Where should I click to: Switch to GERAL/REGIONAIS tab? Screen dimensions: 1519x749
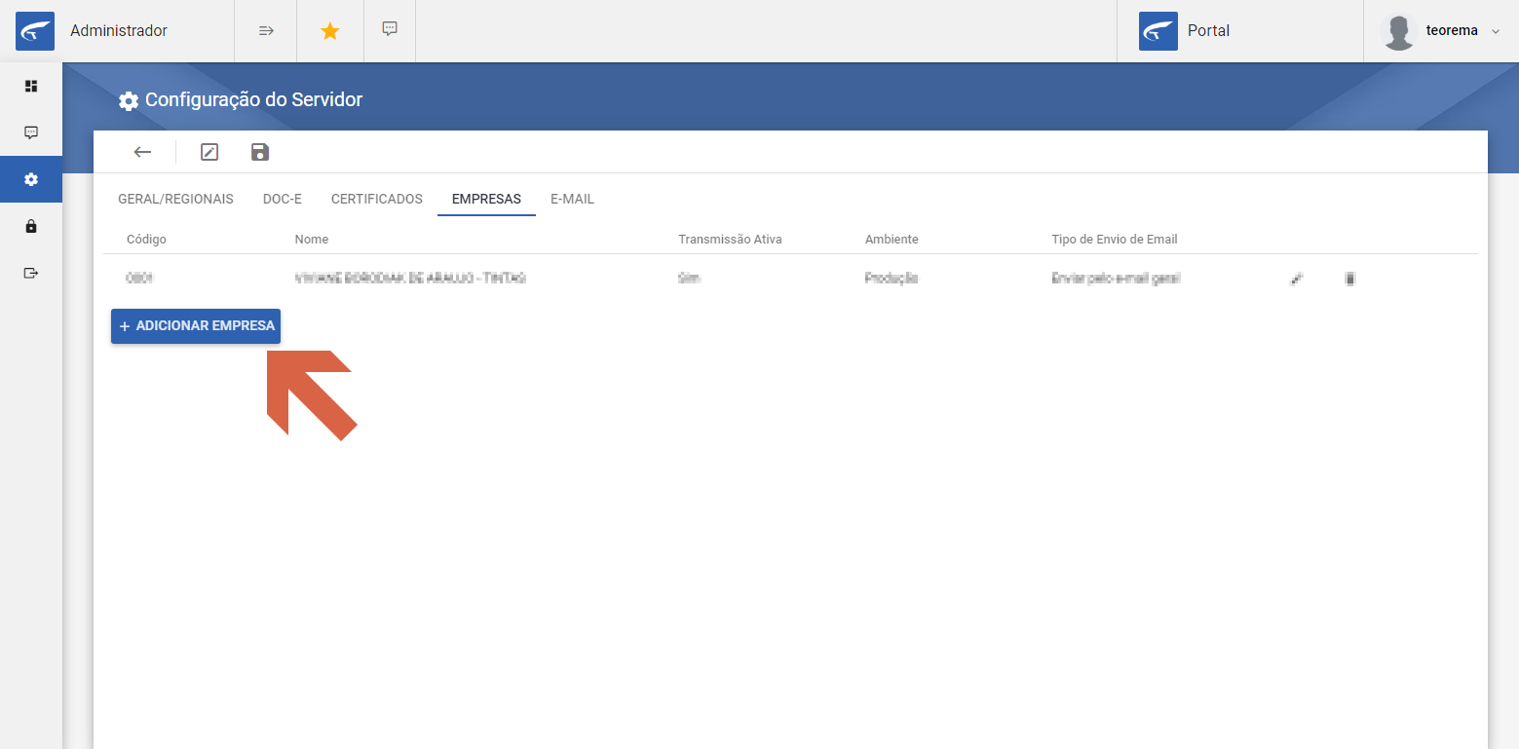(175, 199)
